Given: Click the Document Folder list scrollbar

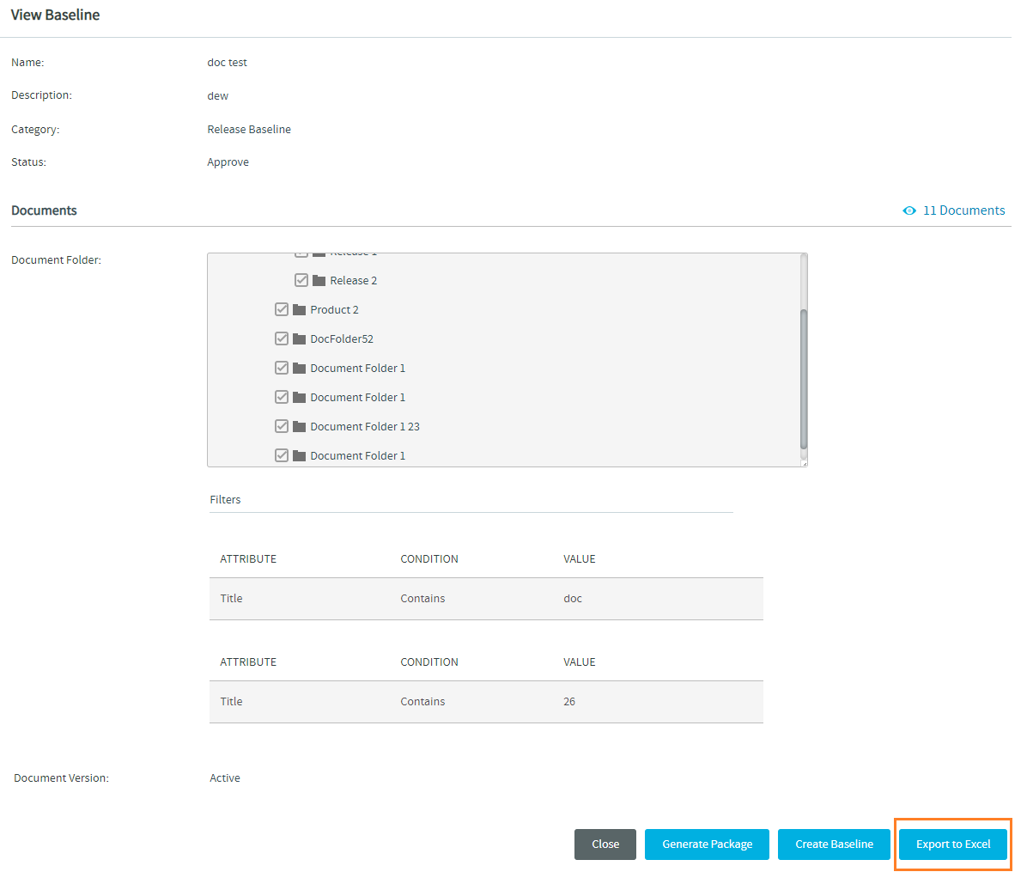Looking at the screenshot, I should 804,379.
